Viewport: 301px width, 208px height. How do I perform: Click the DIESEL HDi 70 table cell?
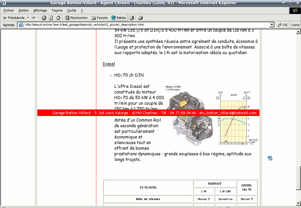247,188
